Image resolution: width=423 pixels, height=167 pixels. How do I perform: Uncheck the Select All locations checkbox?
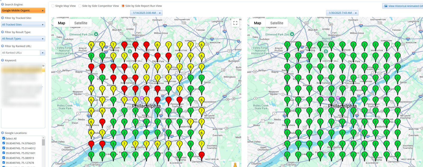coord(4,138)
